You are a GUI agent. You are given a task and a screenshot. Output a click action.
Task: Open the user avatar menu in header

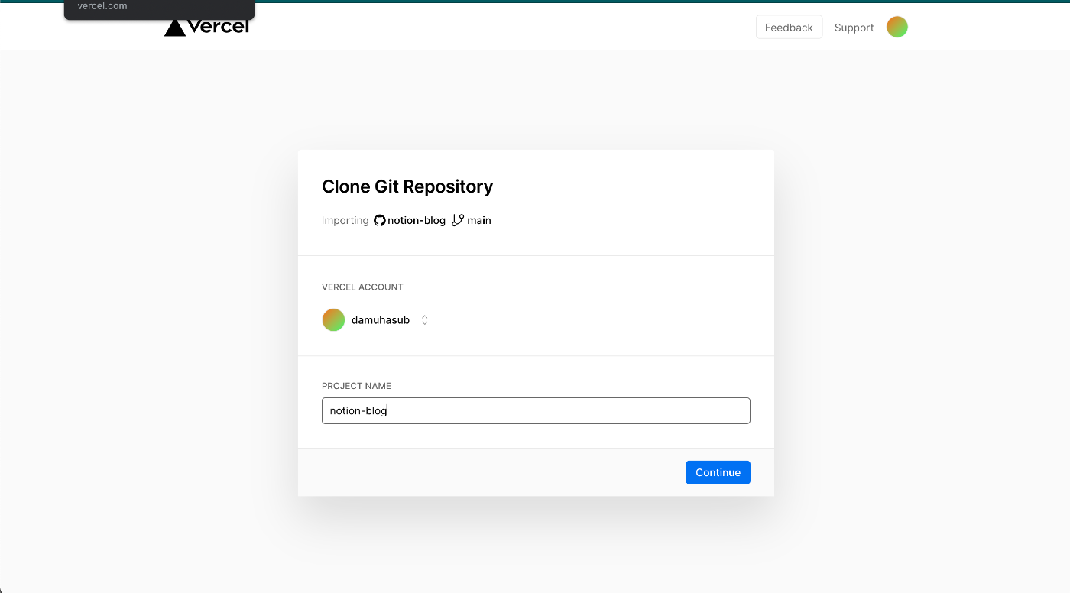[897, 27]
